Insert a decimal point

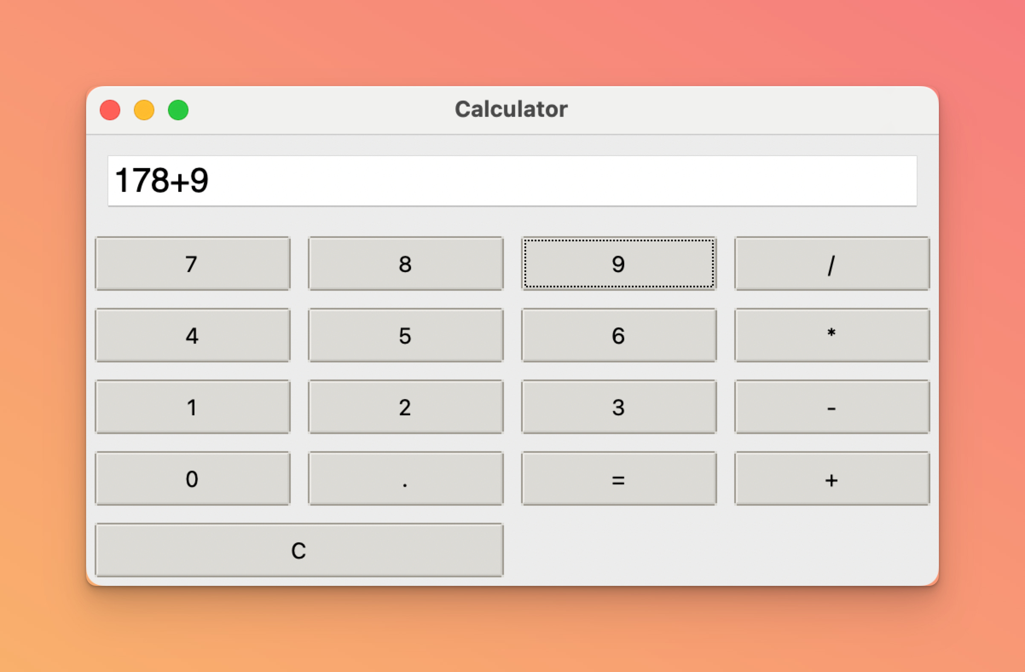pyautogui.click(x=405, y=478)
